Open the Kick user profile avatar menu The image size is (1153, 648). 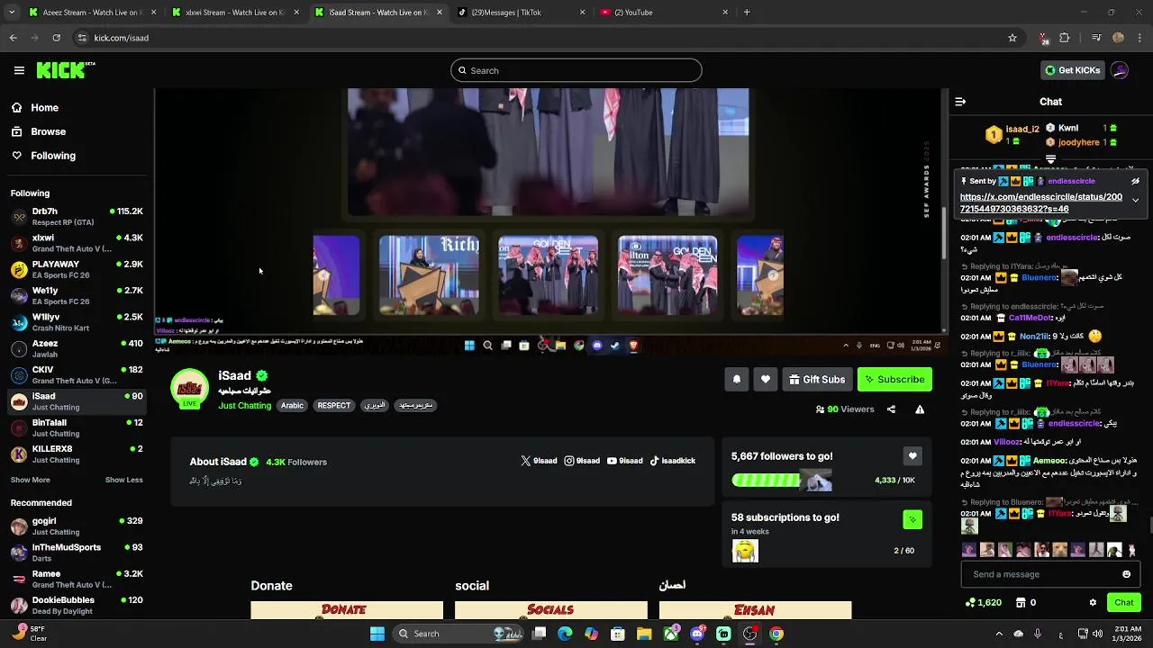(x=1120, y=70)
